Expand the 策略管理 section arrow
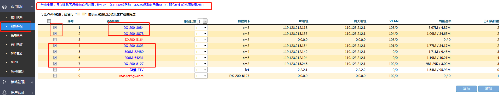 click(x=32, y=82)
